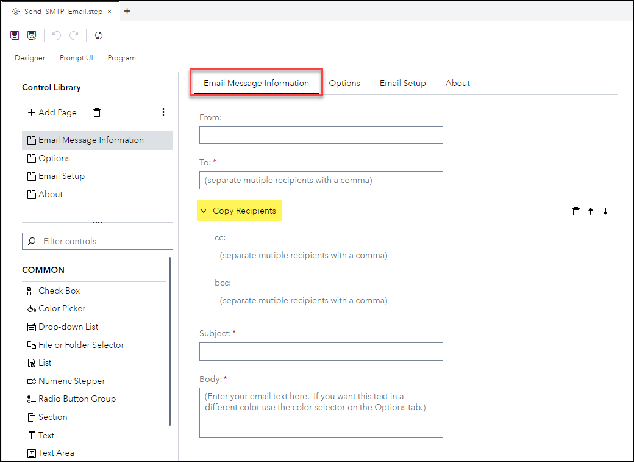
Task: Switch to the Options designer tab
Action: point(344,82)
